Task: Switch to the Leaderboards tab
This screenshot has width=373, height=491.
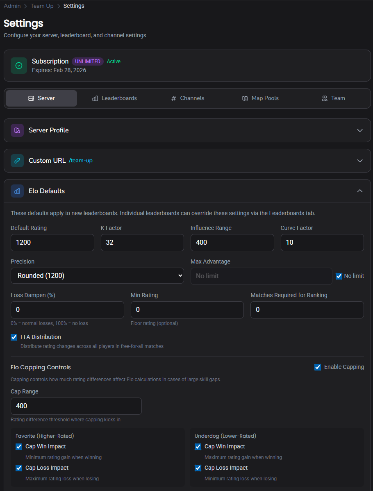Action: [115, 98]
